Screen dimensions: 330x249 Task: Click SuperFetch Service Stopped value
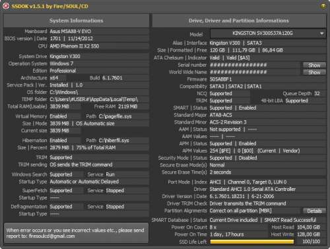115,191
